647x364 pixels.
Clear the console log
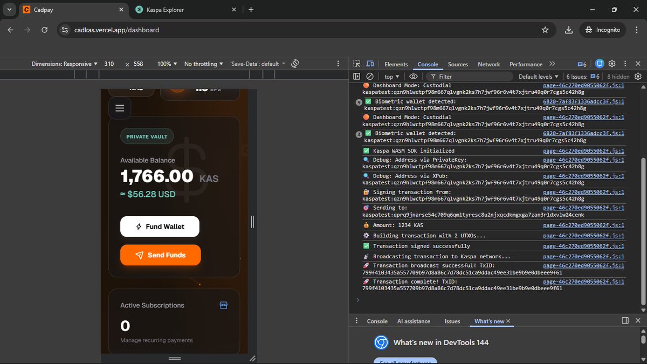370,77
